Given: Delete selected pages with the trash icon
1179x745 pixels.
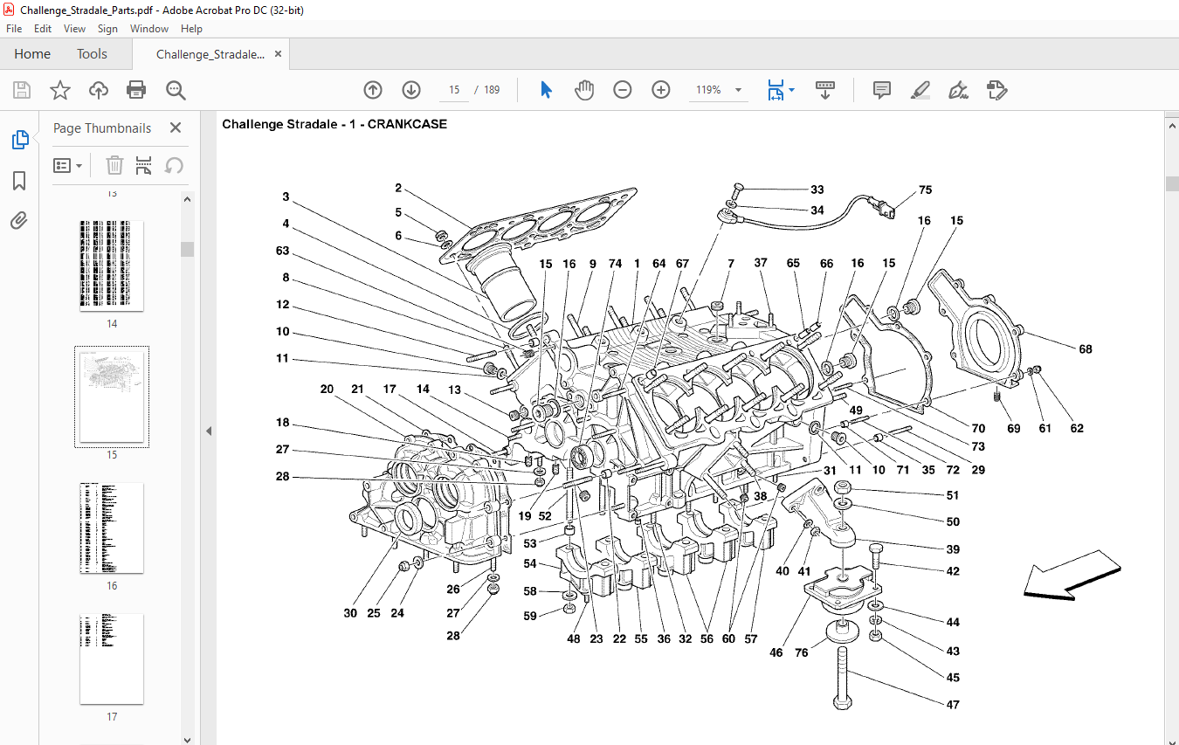Looking at the screenshot, I should coord(115,165).
